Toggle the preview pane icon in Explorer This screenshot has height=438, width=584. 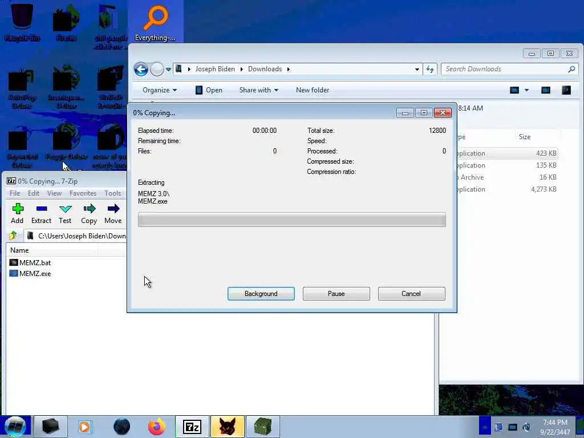click(x=546, y=90)
